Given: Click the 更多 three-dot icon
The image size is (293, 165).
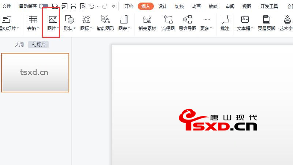Looking at the screenshot, I should pyautogui.click(x=206, y=19).
